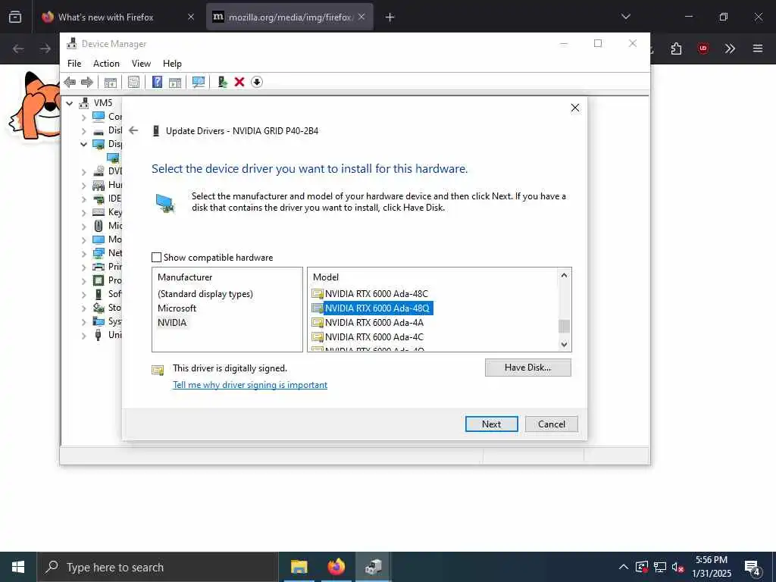The image size is (776, 582).
Task: Click the scan for hardware changes monitor icon
Action: 199,82
